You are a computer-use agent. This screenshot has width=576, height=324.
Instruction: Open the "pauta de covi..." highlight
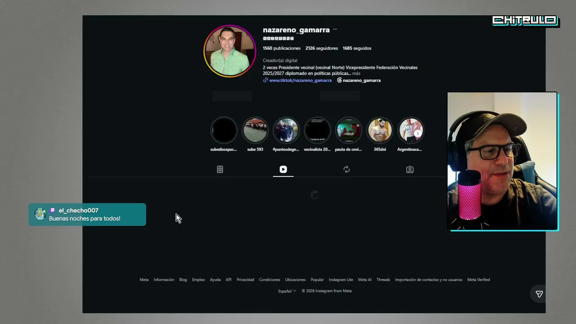click(x=348, y=130)
